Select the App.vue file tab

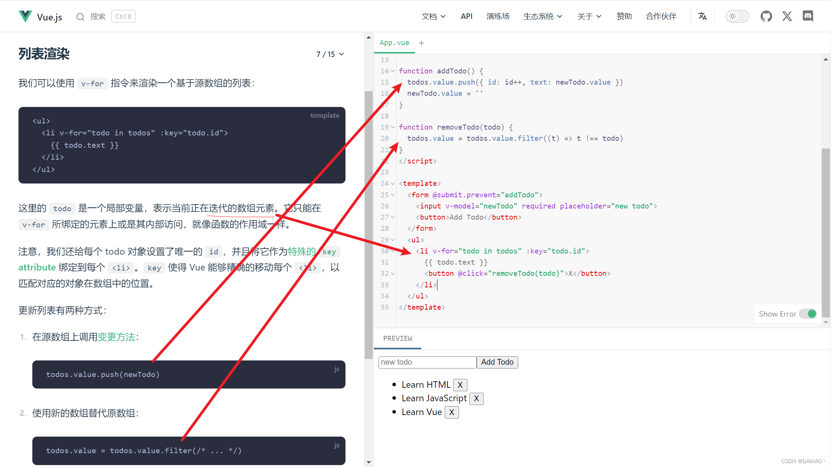[394, 43]
